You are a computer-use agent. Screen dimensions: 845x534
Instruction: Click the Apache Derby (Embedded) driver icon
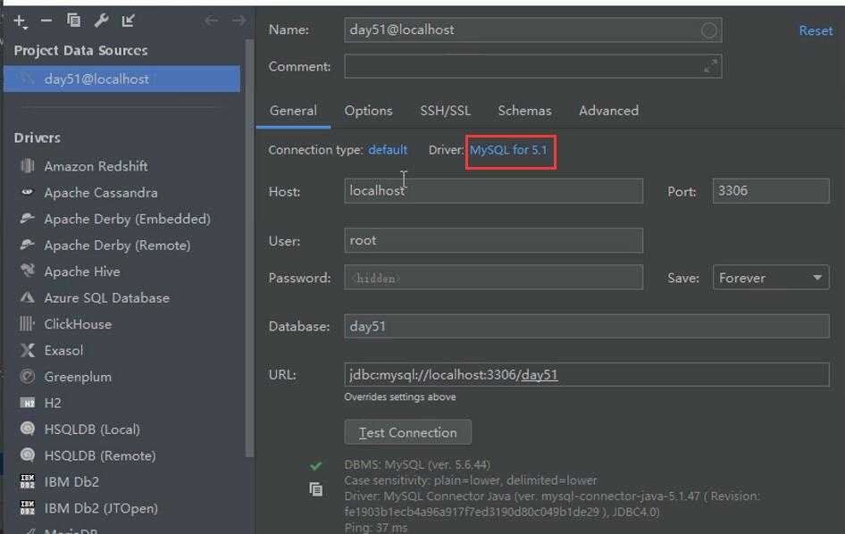27,218
